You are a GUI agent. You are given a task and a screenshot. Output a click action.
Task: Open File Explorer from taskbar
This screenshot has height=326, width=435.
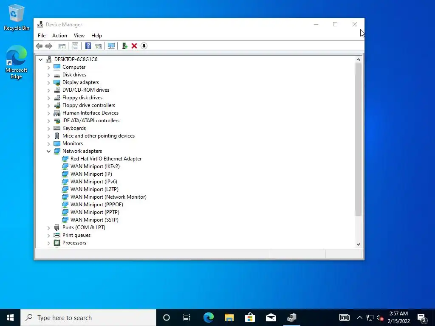point(229,318)
